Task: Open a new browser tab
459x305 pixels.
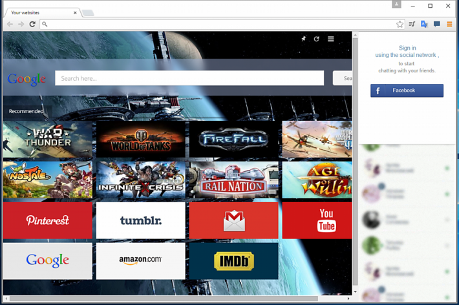Action: (88, 12)
